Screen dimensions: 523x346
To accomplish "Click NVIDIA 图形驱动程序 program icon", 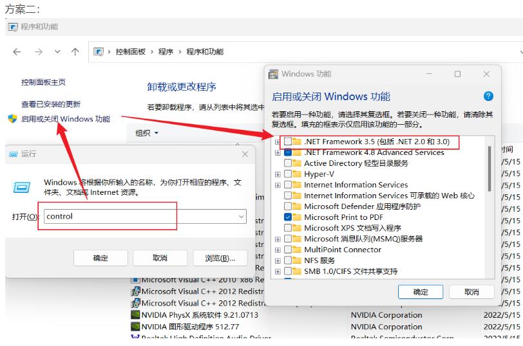I will [x=135, y=327].
